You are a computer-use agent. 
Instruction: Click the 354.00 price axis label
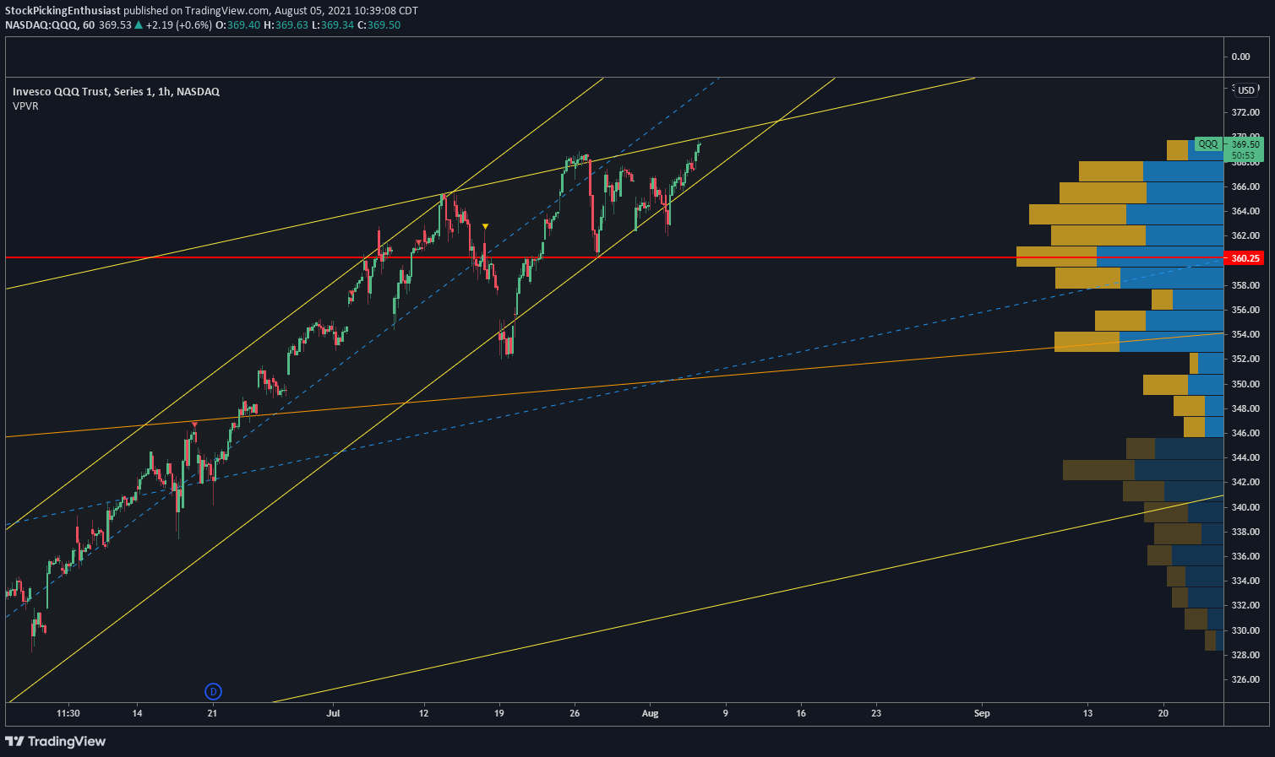1245,334
